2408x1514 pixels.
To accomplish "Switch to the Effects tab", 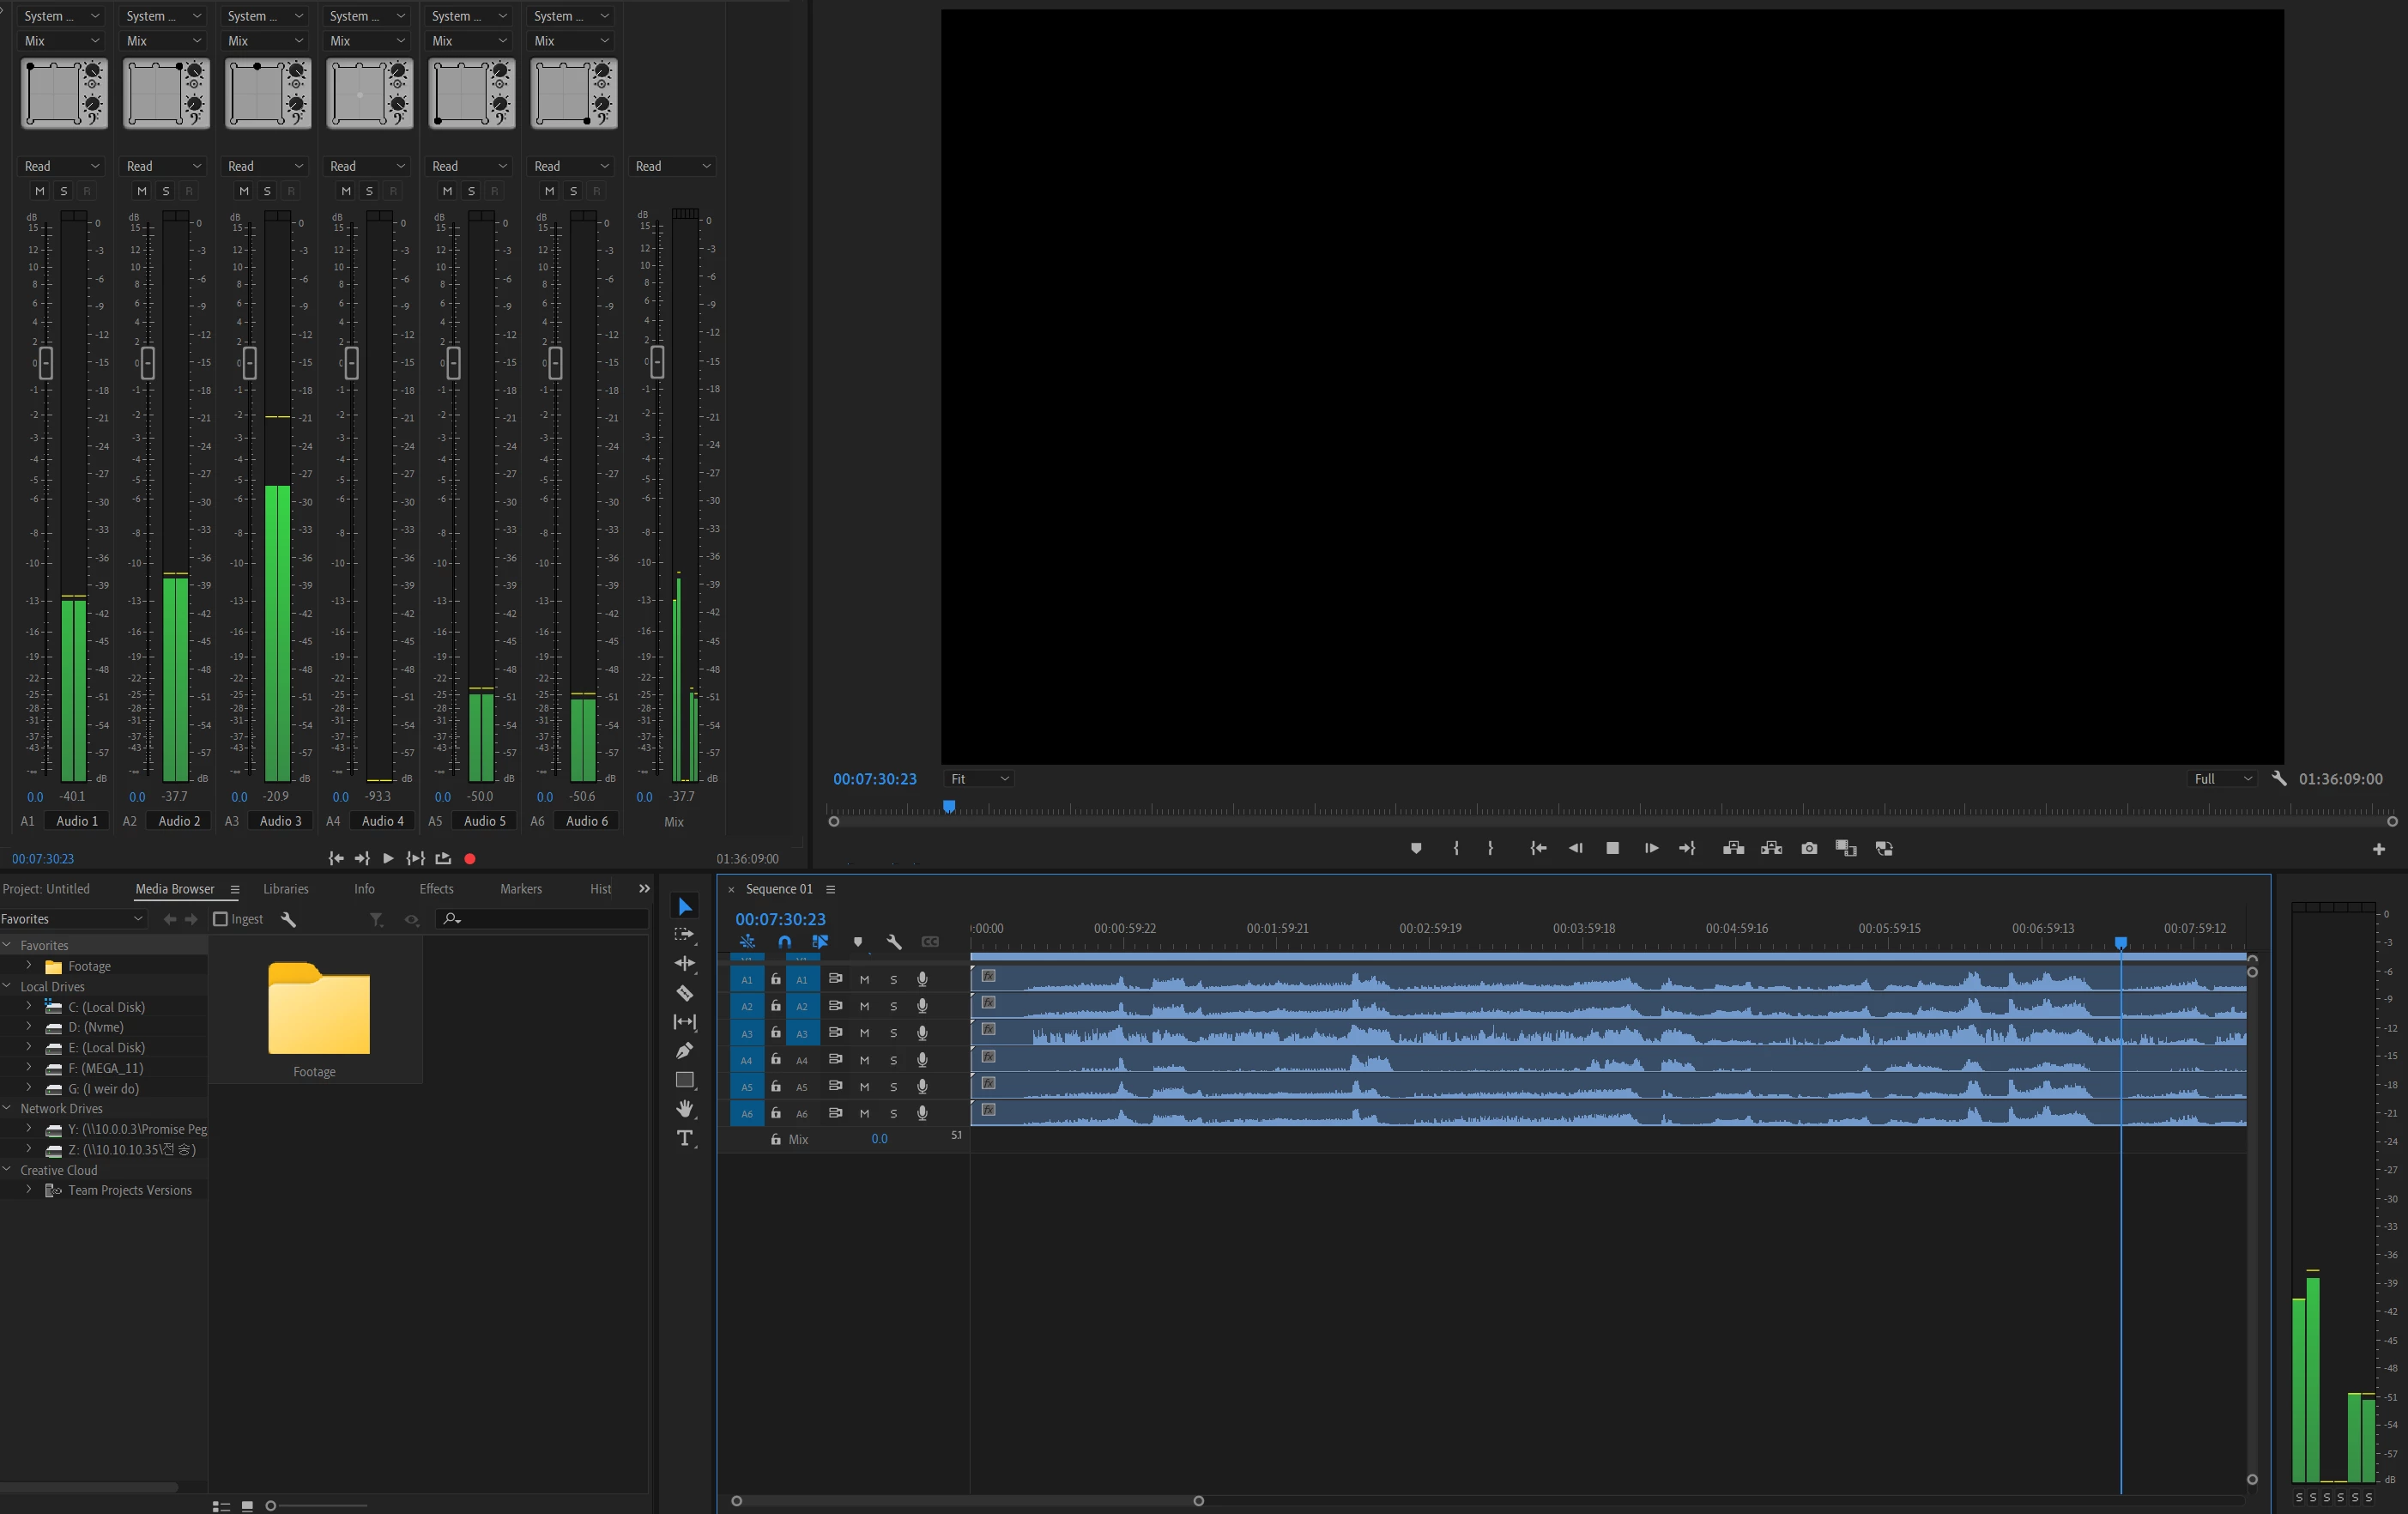I will click(x=436, y=888).
